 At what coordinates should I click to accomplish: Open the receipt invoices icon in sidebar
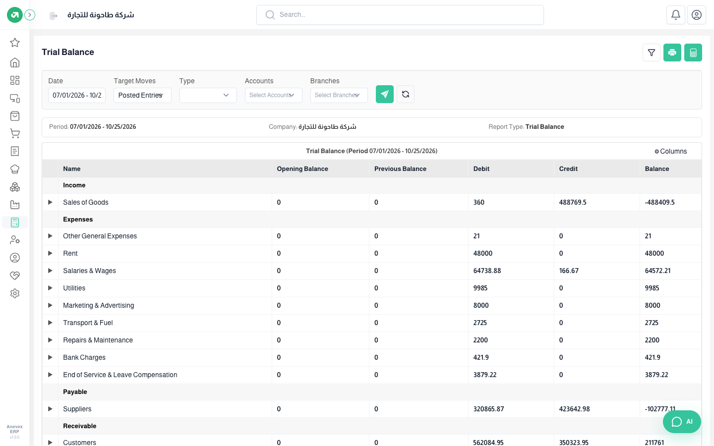[x=15, y=151]
